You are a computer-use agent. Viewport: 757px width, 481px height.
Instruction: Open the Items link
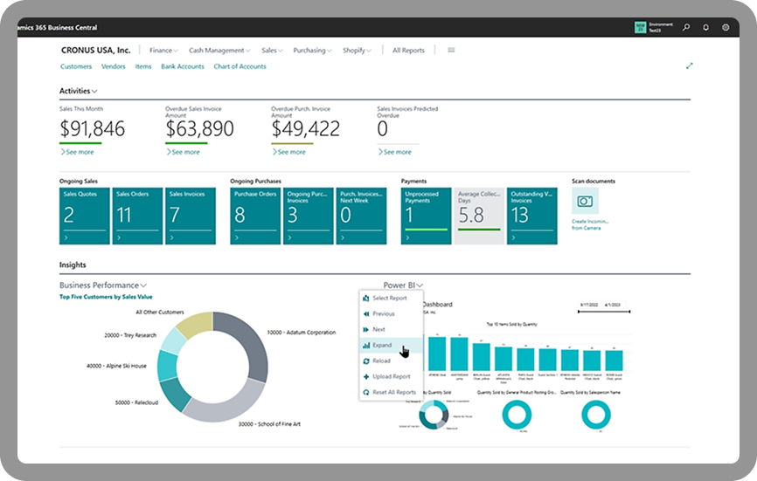click(143, 66)
